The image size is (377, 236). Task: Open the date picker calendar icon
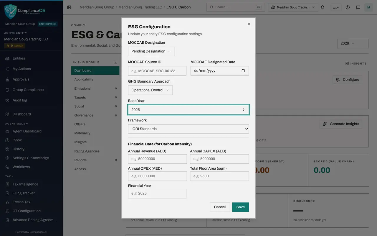[243, 71]
